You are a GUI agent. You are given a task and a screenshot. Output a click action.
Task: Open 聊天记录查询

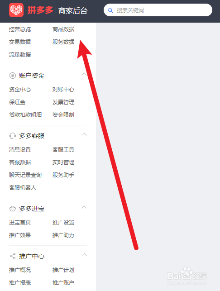coord(25,175)
